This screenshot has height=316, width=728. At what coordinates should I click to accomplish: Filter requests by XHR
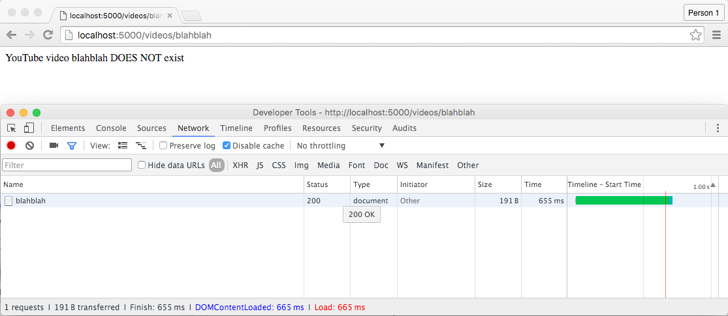[x=240, y=165]
